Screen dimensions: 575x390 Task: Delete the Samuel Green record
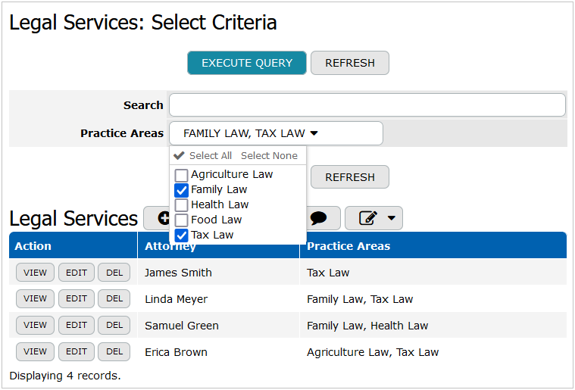tap(114, 325)
